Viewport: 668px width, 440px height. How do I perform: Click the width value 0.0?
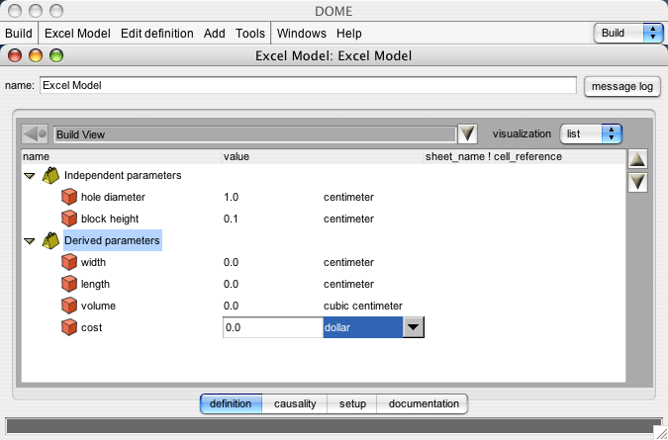click(231, 262)
